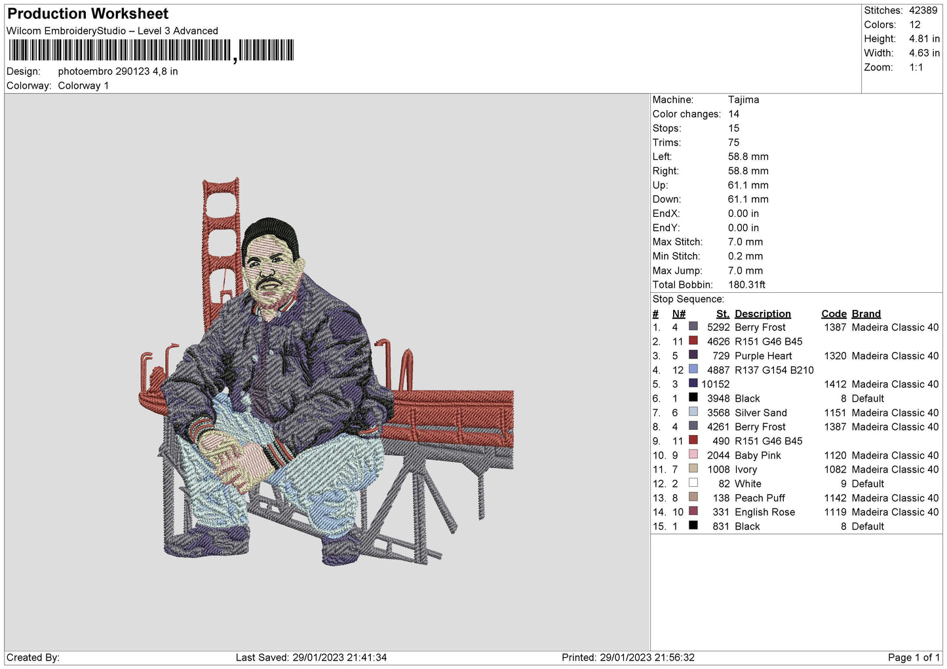
Task: Click the St. column header
Action: [722, 314]
